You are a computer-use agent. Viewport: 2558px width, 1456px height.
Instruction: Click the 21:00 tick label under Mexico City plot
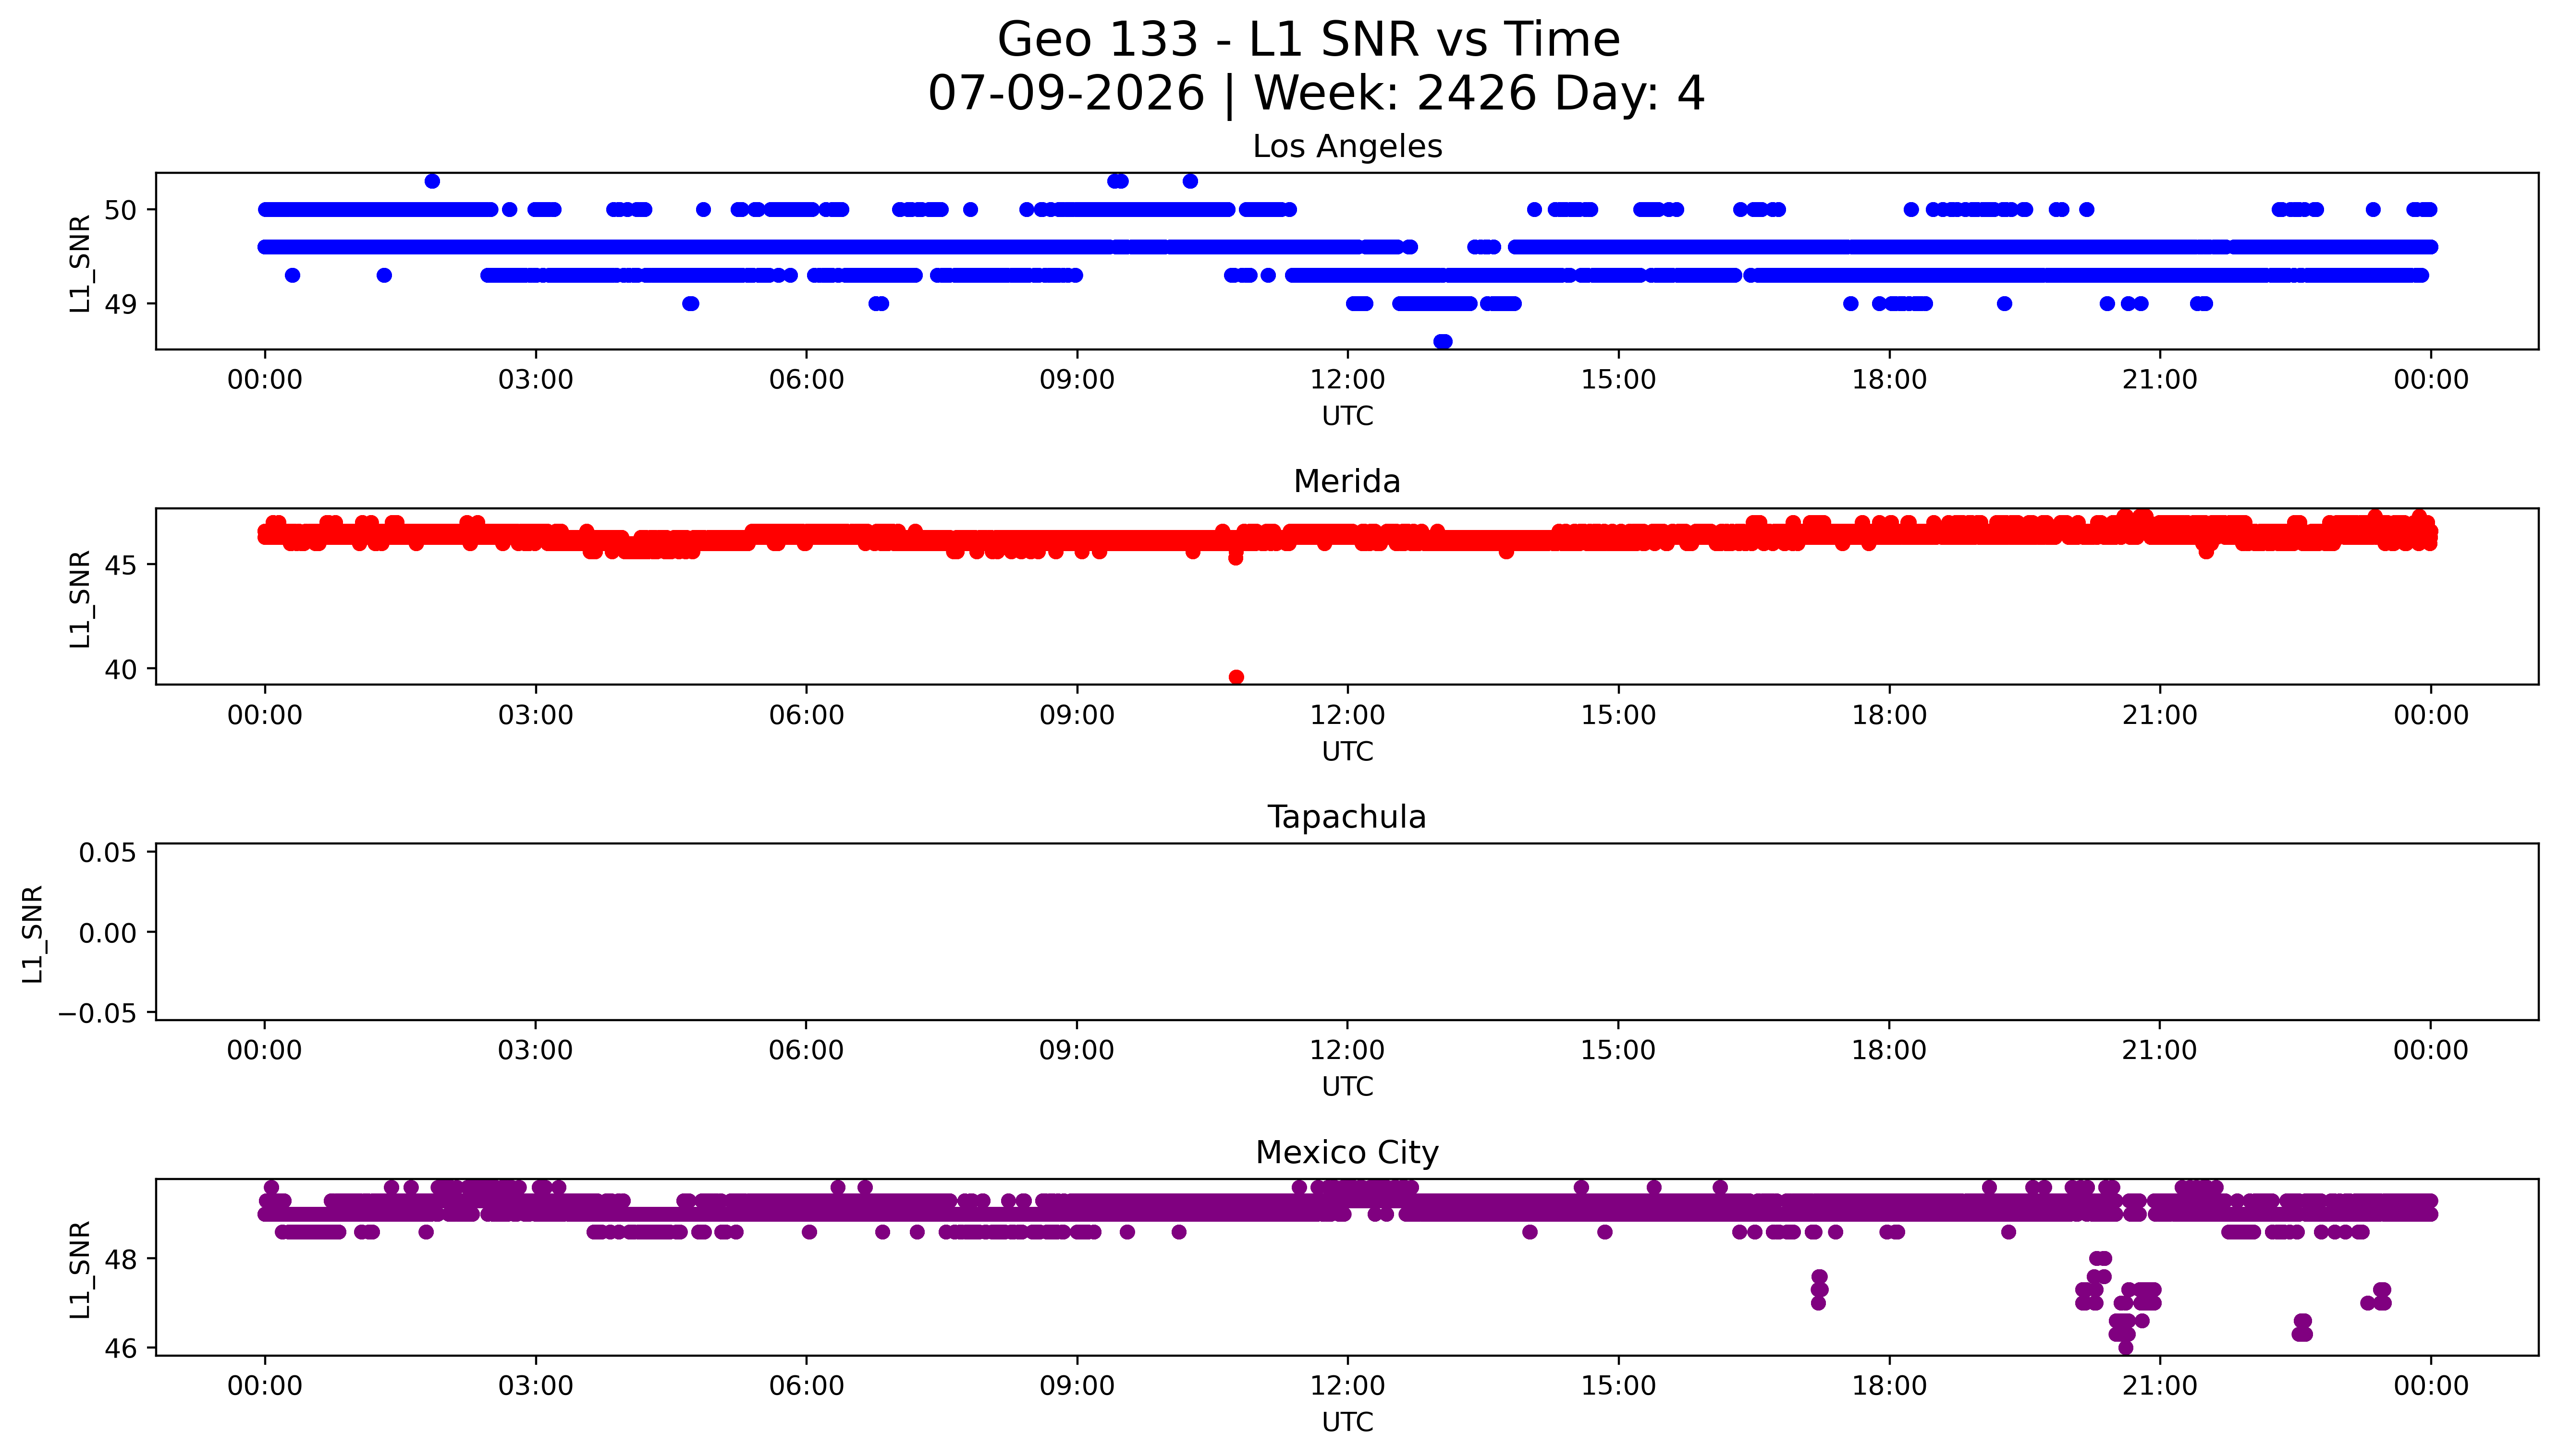[2160, 1386]
